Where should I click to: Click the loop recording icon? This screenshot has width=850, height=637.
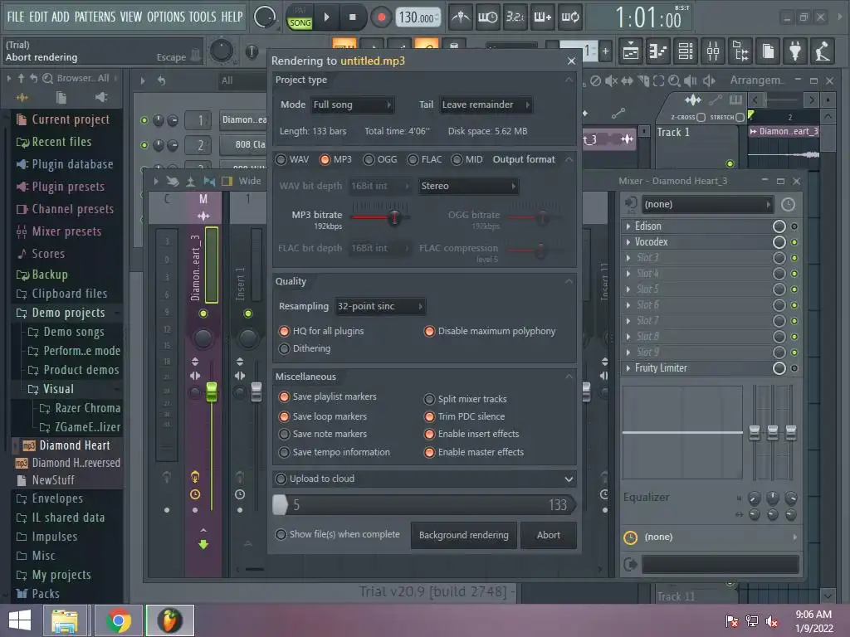coord(569,17)
